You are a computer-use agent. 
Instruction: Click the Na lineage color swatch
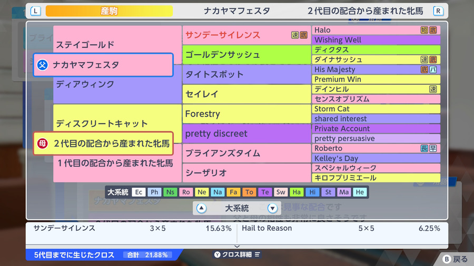[218, 192]
